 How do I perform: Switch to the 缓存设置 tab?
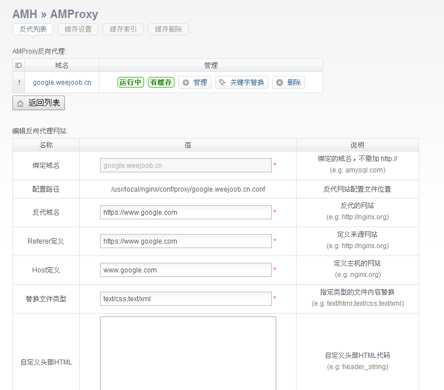(78, 29)
